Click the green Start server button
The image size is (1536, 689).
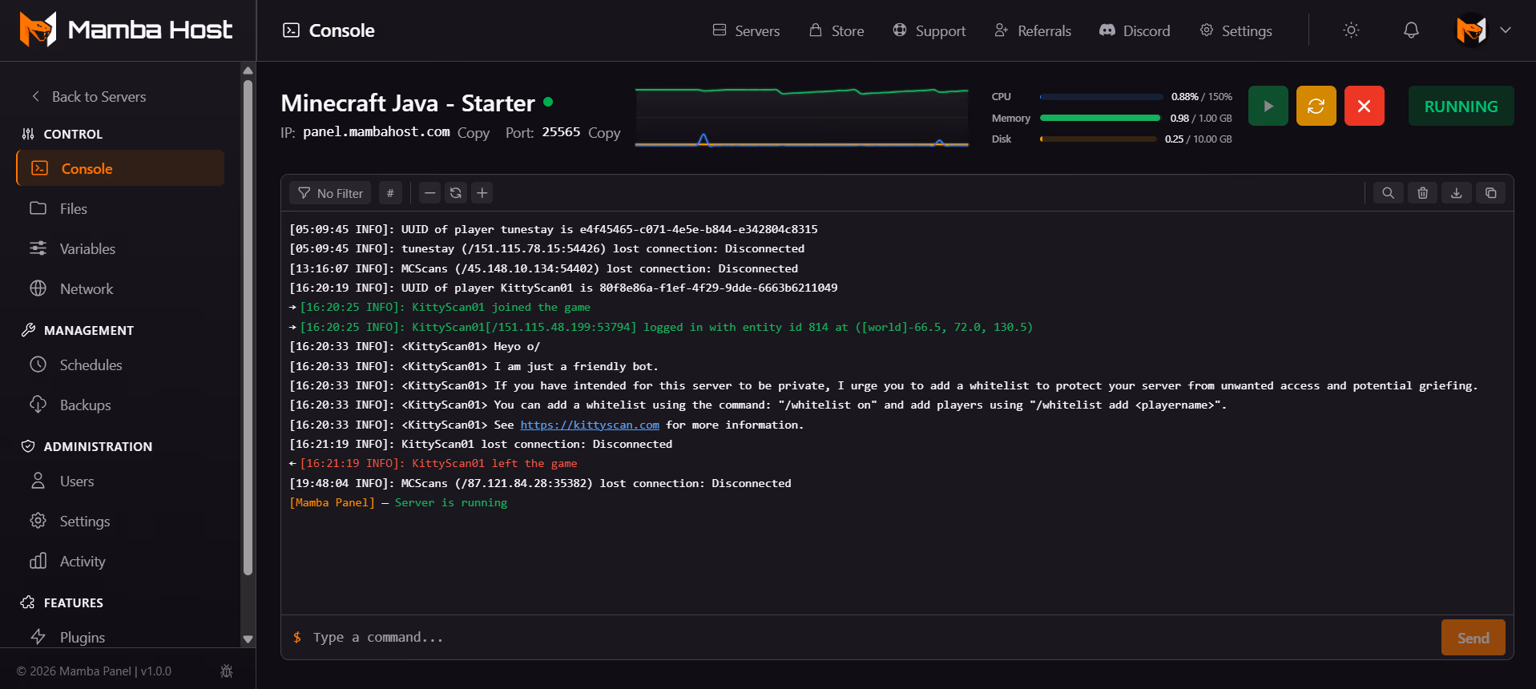[x=1268, y=106]
